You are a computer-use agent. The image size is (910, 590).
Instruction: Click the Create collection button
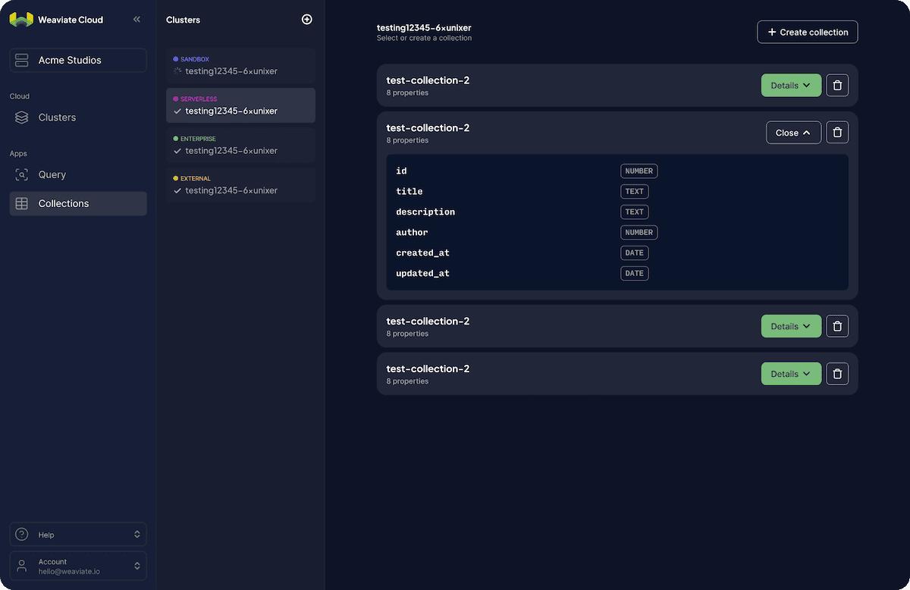[807, 32]
